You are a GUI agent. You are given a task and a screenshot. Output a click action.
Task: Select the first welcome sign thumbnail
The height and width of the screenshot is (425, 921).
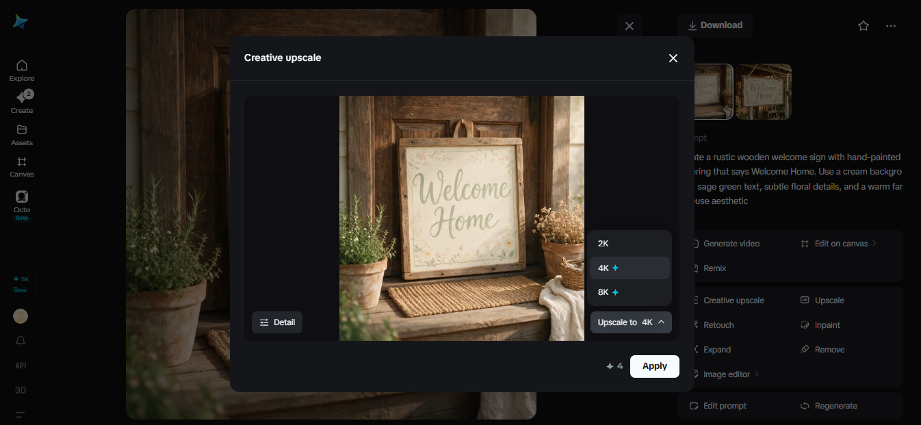(x=714, y=92)
